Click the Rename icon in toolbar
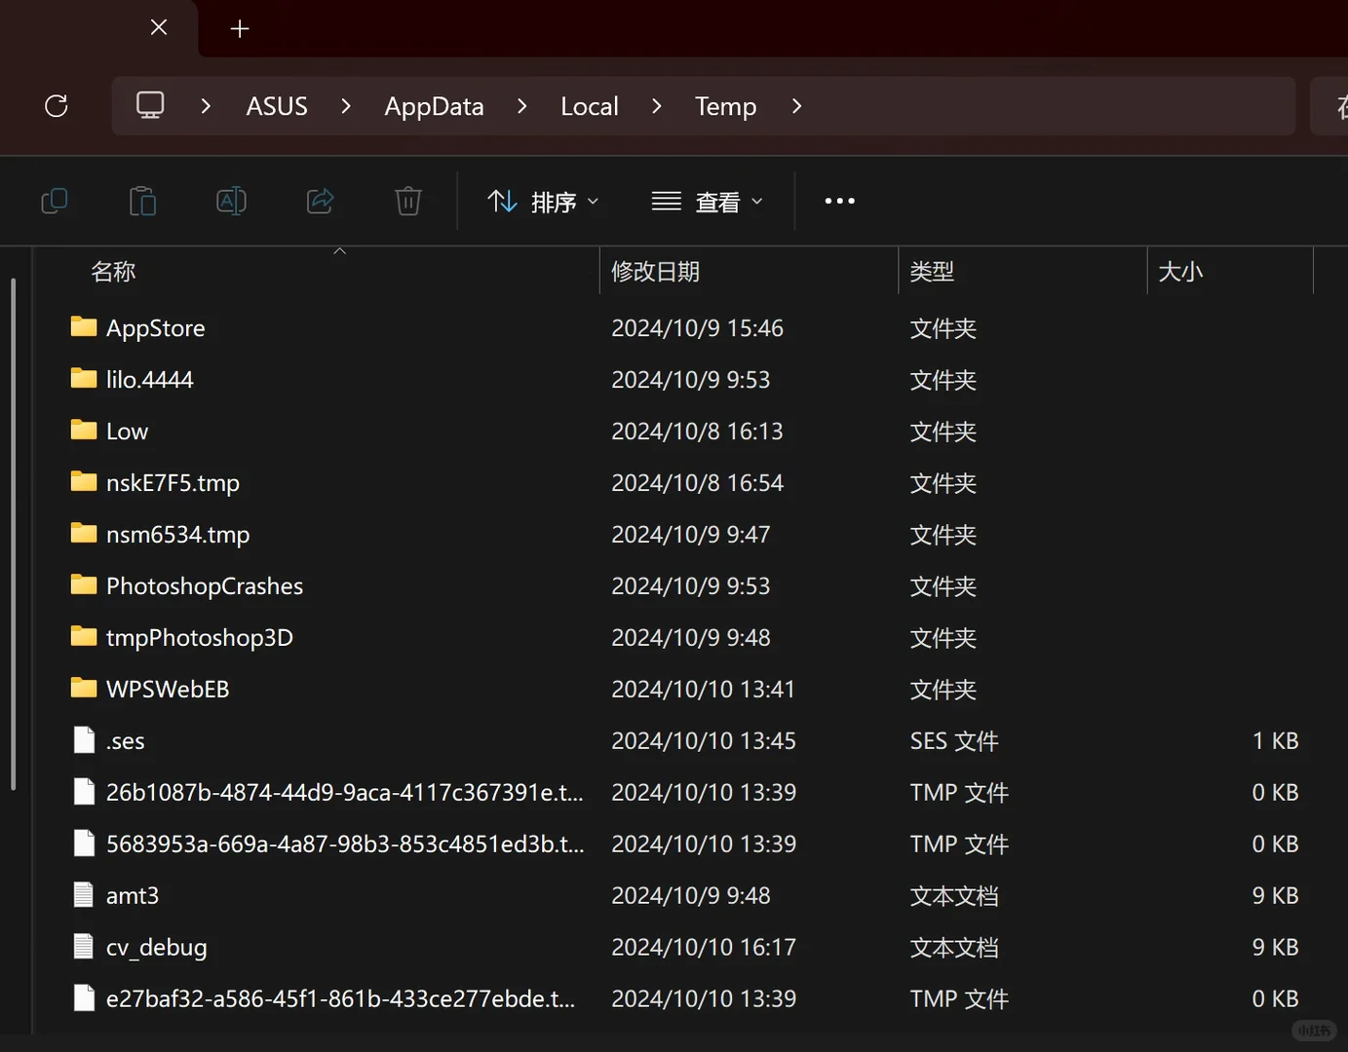Viewport: 1348px width, 1052px height. (231, 202)
